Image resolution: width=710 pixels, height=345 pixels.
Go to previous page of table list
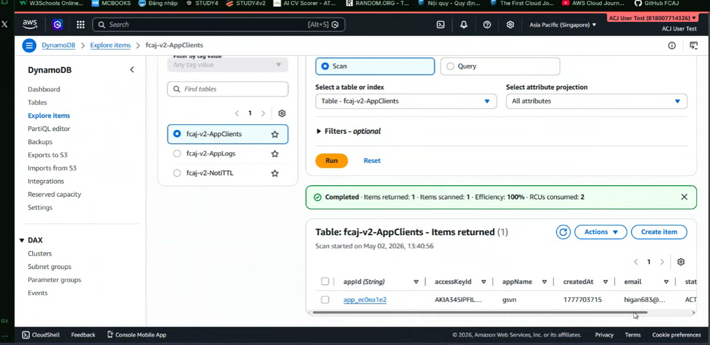click(x=237, y=113)
